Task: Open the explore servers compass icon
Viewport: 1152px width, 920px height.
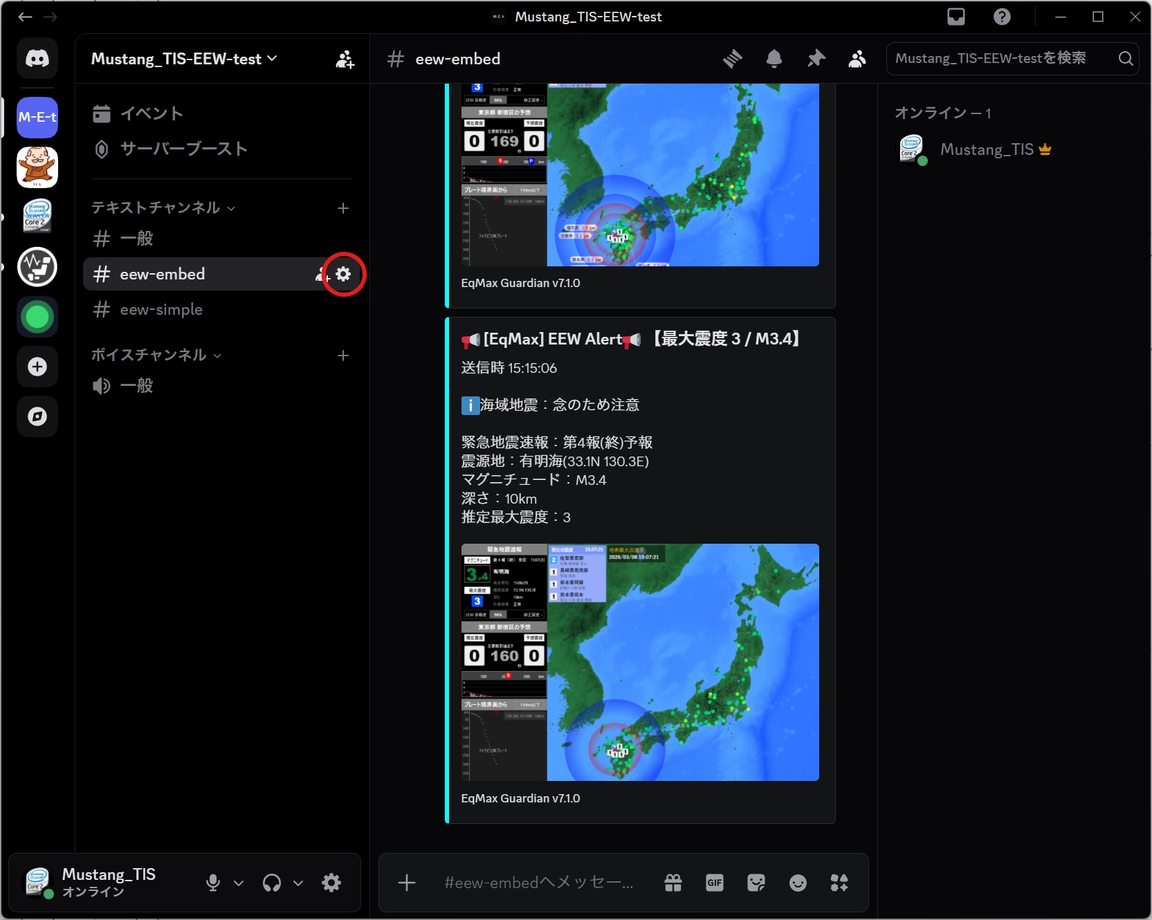Action: coord(37,416)
